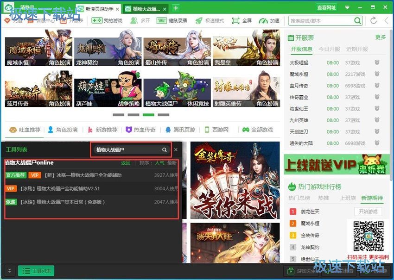Open the 我是皇 game banner
This screenshot has width=394, height=280.
(246, 48)
